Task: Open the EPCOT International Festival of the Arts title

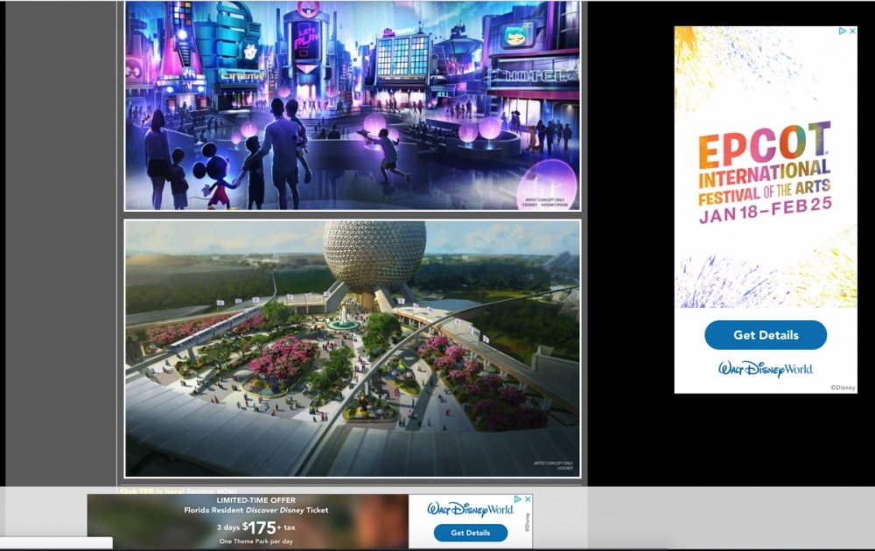Action: click(764, 163)
